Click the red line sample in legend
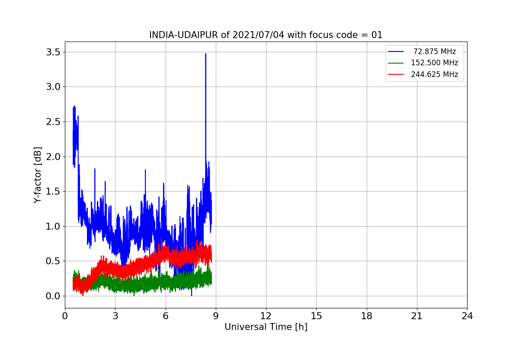519x346 pixels. tap(396, 74)
